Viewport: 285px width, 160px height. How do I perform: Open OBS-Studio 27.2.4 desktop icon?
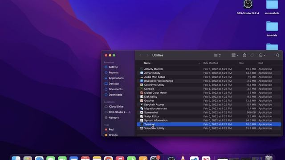[x=248, y=4]
